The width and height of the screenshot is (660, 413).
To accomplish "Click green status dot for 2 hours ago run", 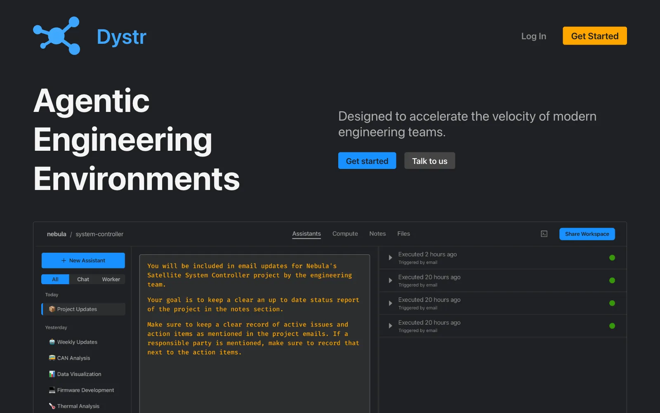I will point(612,258).
